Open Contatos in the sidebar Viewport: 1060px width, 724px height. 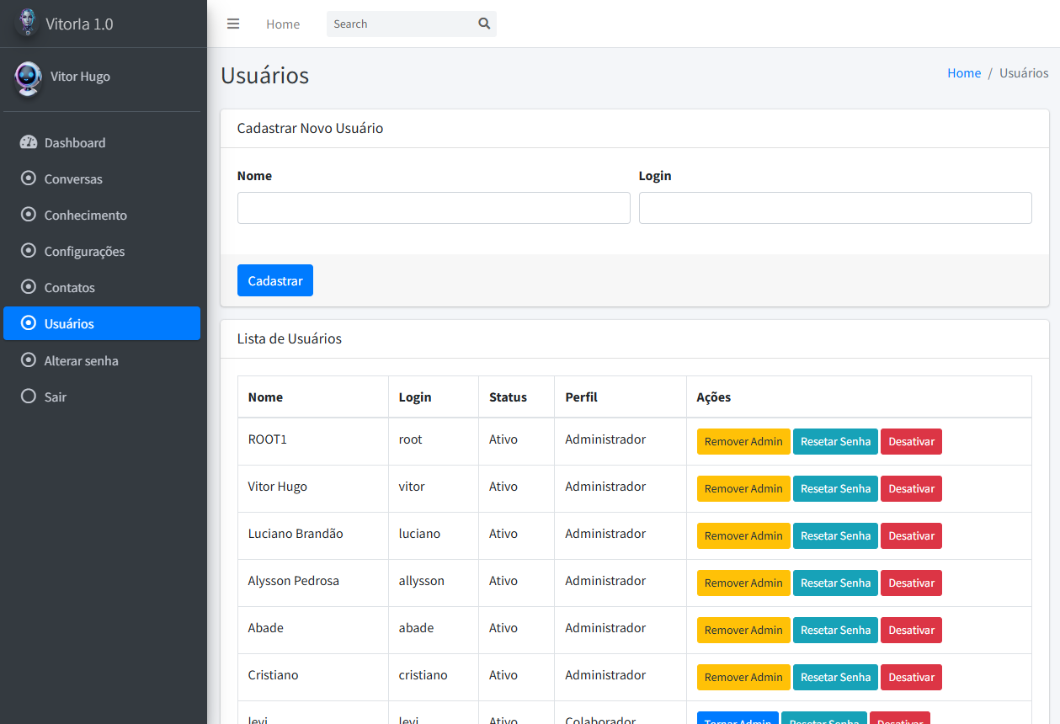click(69, 287)
